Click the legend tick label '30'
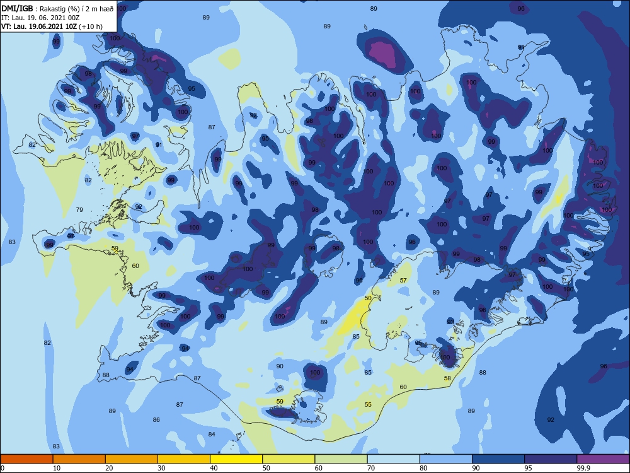 tap(161, 468)
